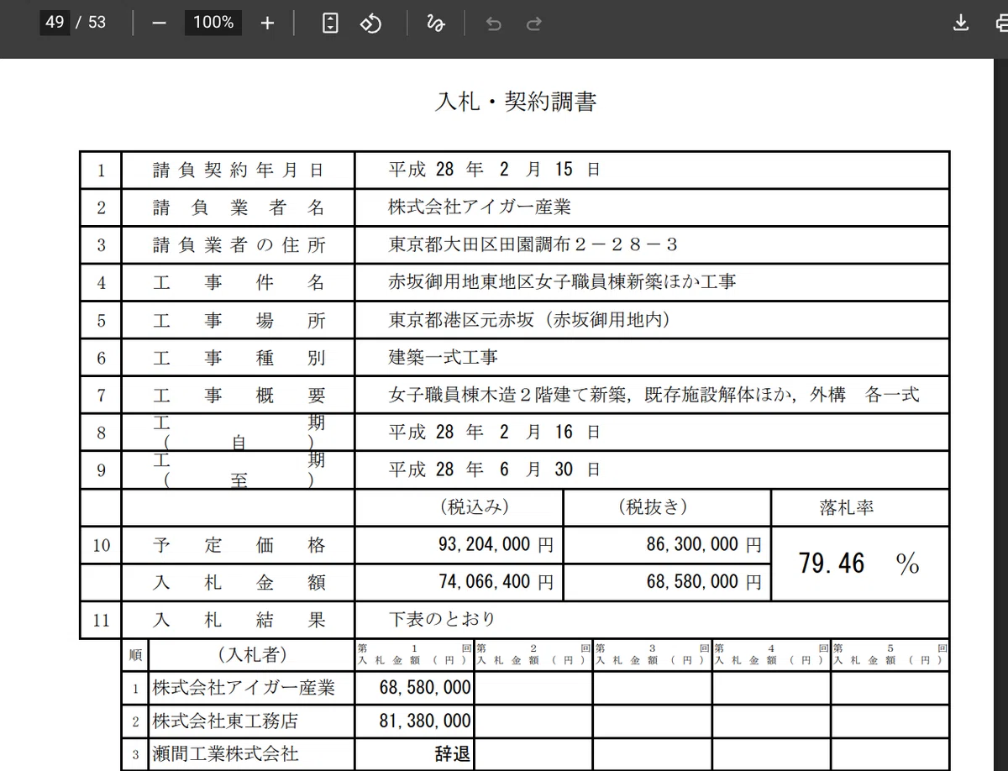Activate the draw annotation tool
This screenshot has height=771, width=1008.
tap(435, 24)
